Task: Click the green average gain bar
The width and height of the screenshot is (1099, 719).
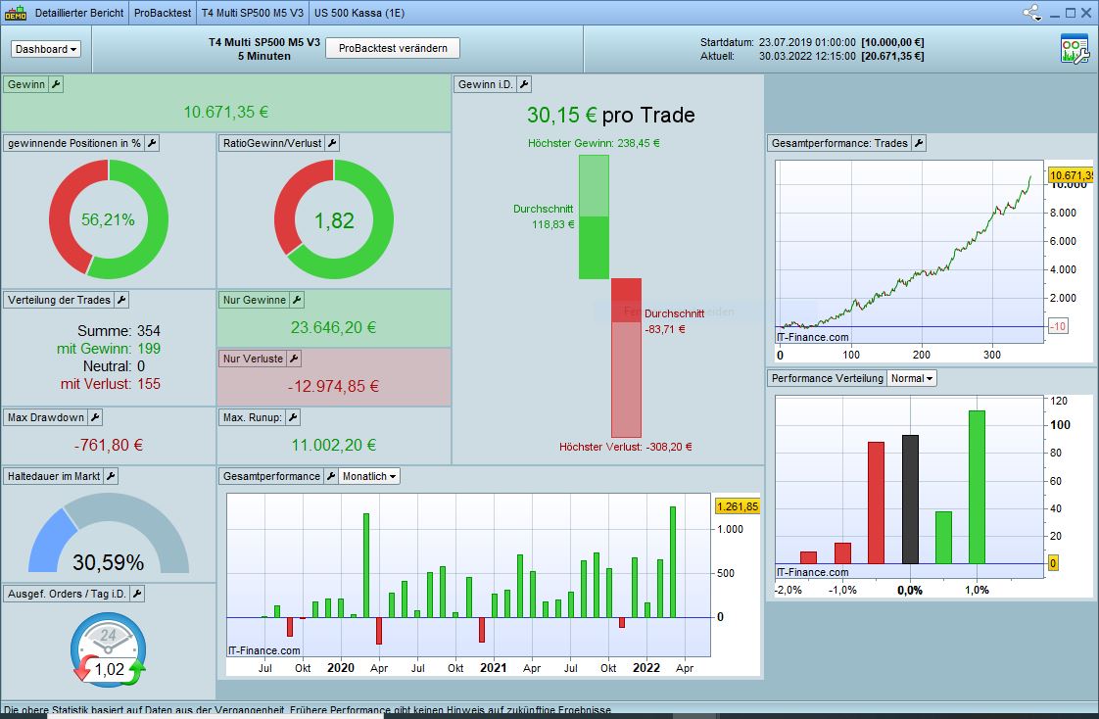Action: 594,248
